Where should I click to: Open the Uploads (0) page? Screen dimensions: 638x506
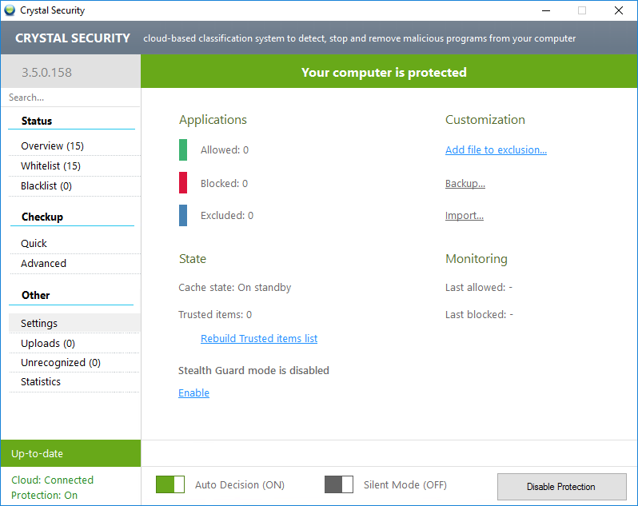point(74,343)
